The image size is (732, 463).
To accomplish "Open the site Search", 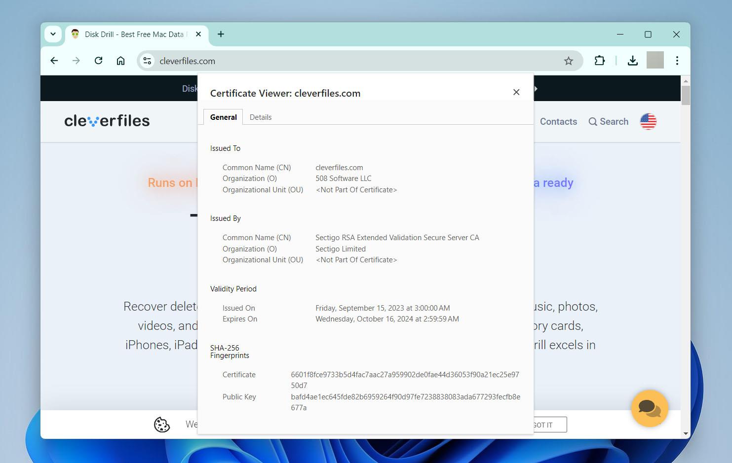I will pyautogui.click(x=609, y=122).
